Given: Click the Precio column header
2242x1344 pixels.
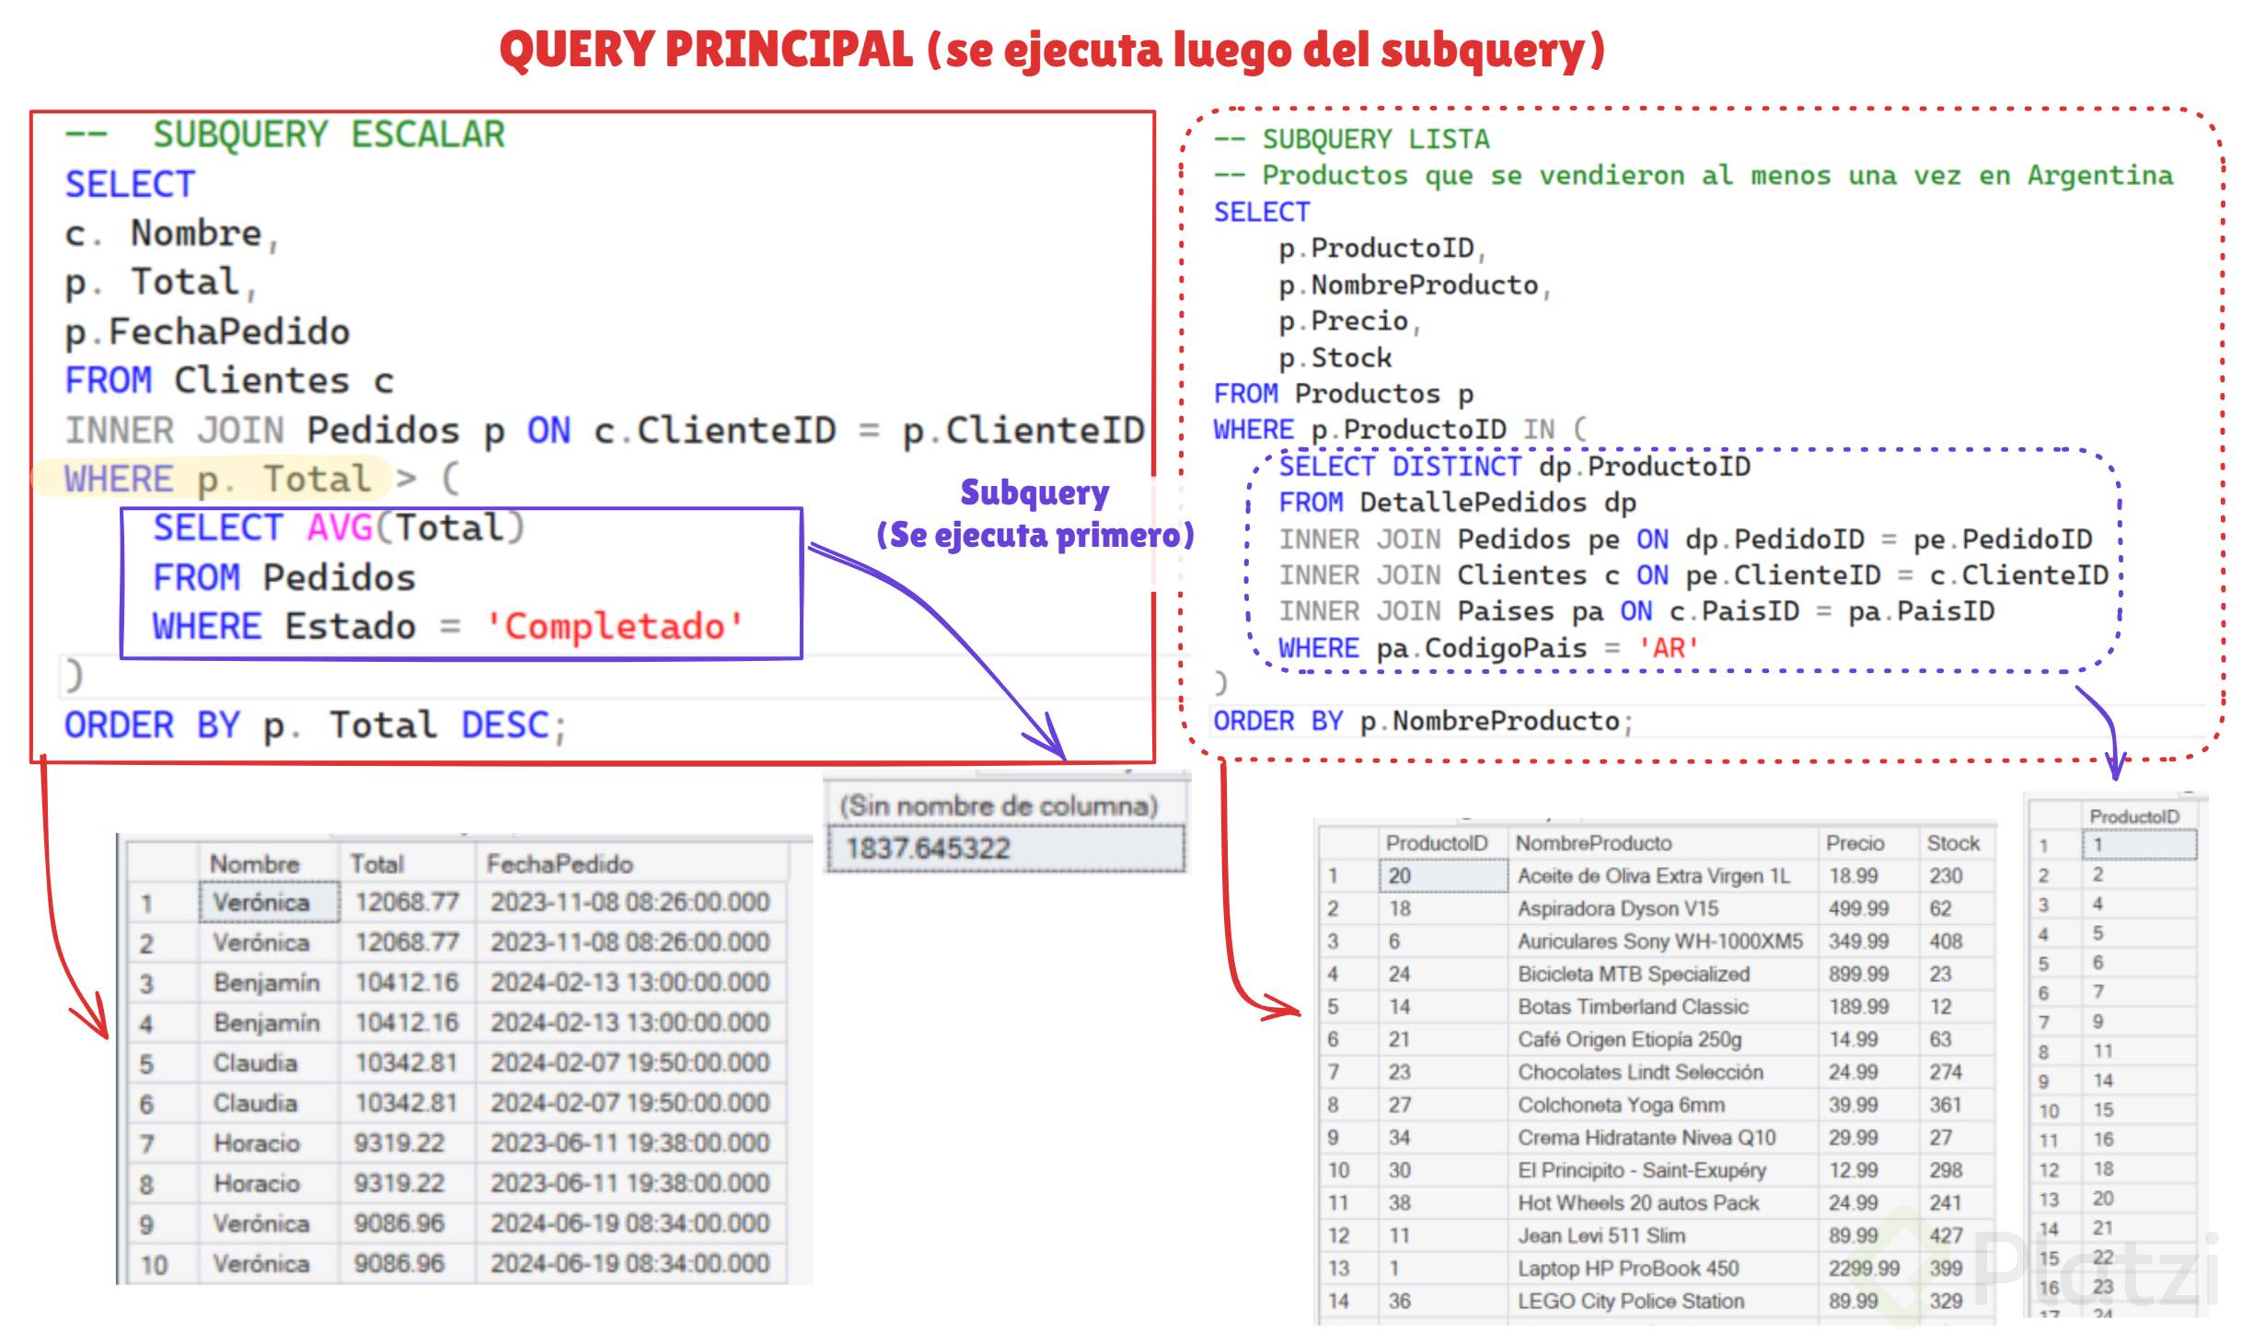Looking at the screenshot, I should pos(1855,843).
